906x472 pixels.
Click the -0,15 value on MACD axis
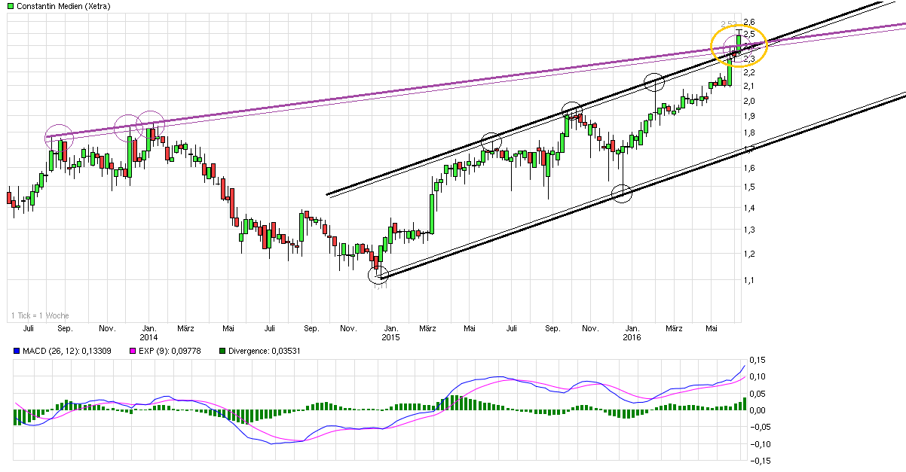(x=753, y=461)
